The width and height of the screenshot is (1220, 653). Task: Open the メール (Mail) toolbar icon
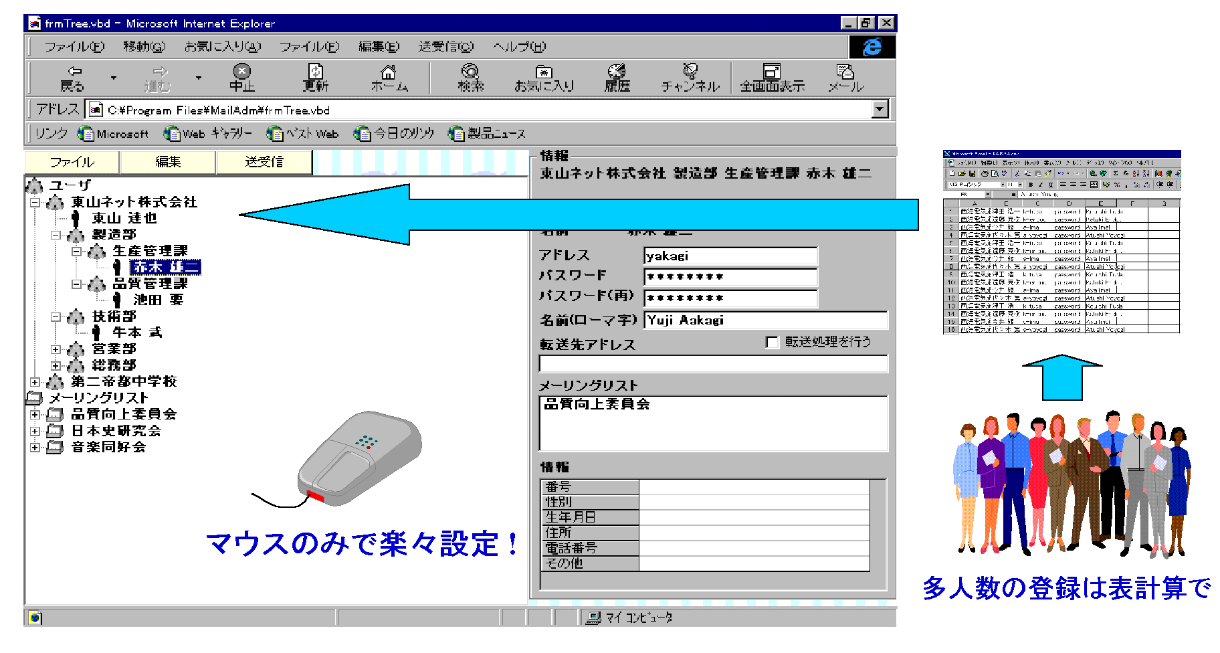[x=845, y=77]
